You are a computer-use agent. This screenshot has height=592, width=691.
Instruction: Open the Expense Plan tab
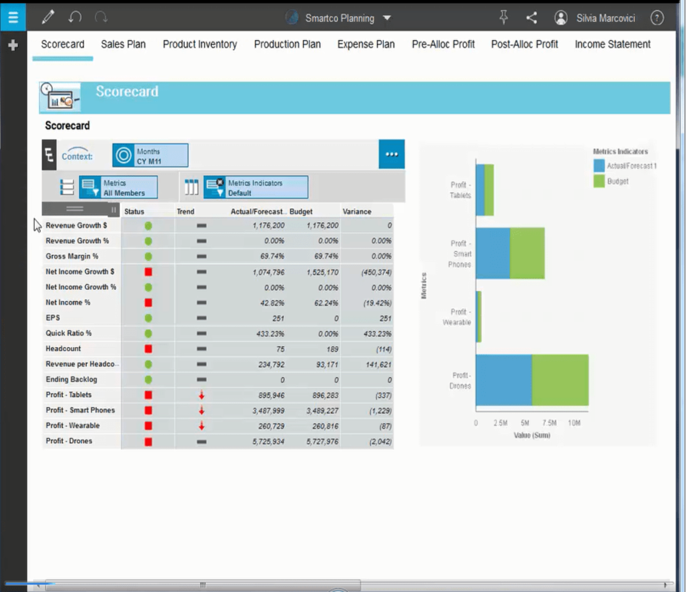pyautogui.click(x=365, y=45)
